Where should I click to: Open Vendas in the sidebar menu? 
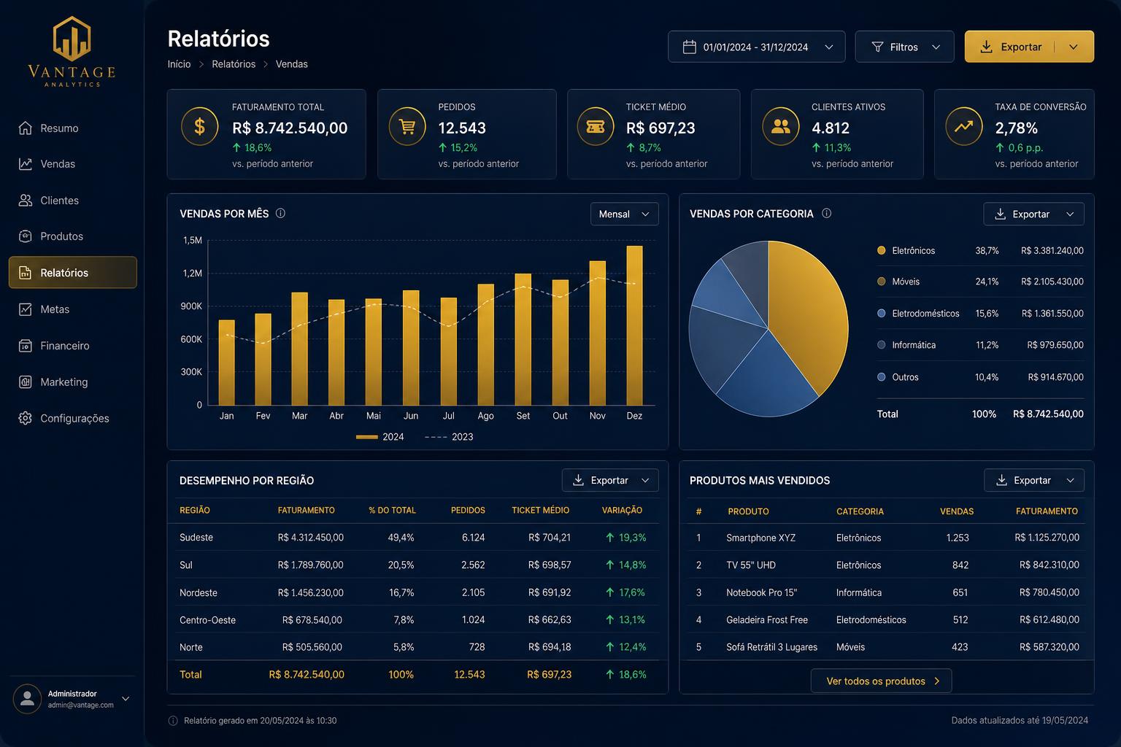[x=72, y=164]
